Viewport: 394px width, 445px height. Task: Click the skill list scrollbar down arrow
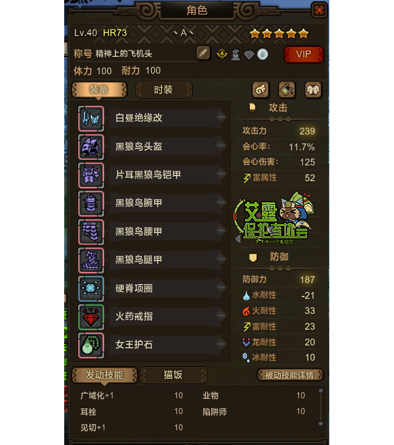[321, 424]
